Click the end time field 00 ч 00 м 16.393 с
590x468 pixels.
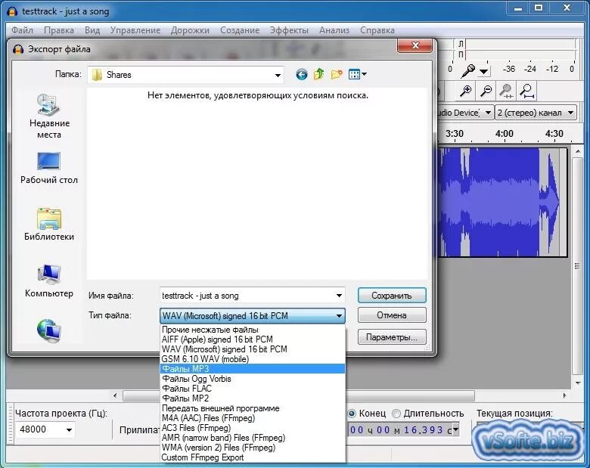(x=400, y=429)
